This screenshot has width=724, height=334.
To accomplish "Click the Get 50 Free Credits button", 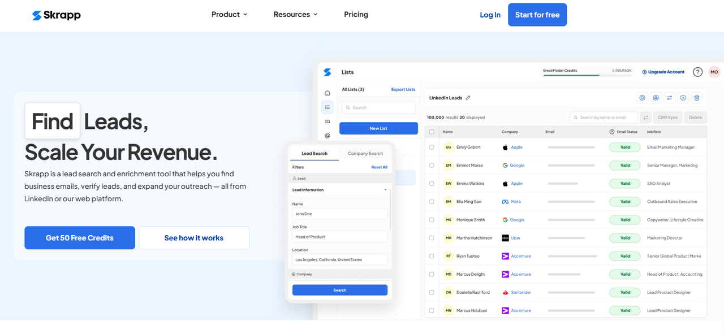I will 79,237.
